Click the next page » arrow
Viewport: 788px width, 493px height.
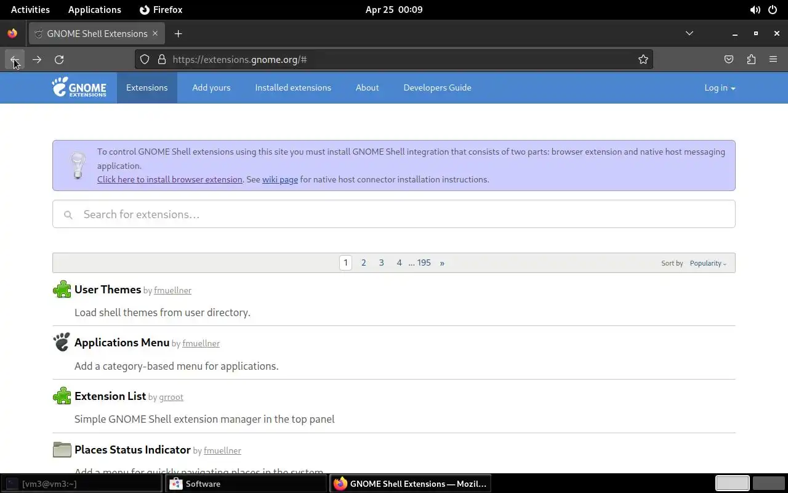click(442, 263)
